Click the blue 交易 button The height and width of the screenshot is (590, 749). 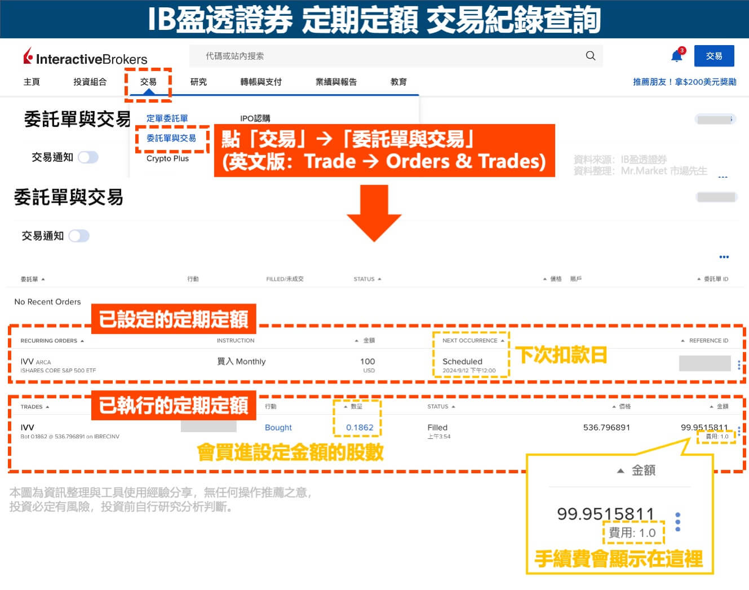coord(714,56)
